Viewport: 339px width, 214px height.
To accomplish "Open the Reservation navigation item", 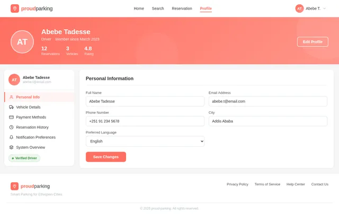I will click(x=182, y=8).
